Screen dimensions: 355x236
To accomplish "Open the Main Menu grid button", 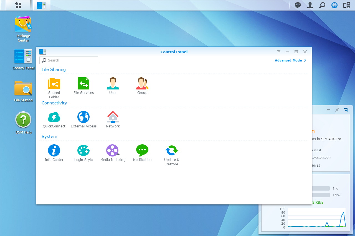I will [18, 5].
